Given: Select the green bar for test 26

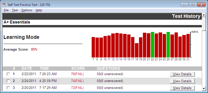Looking at the screenshot, I should (x=168, y=45).
